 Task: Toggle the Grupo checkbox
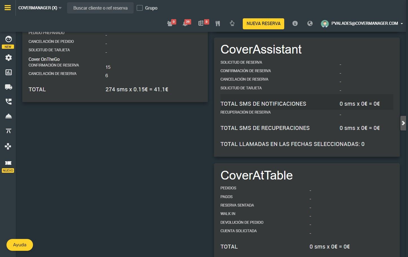coord(140,8)
